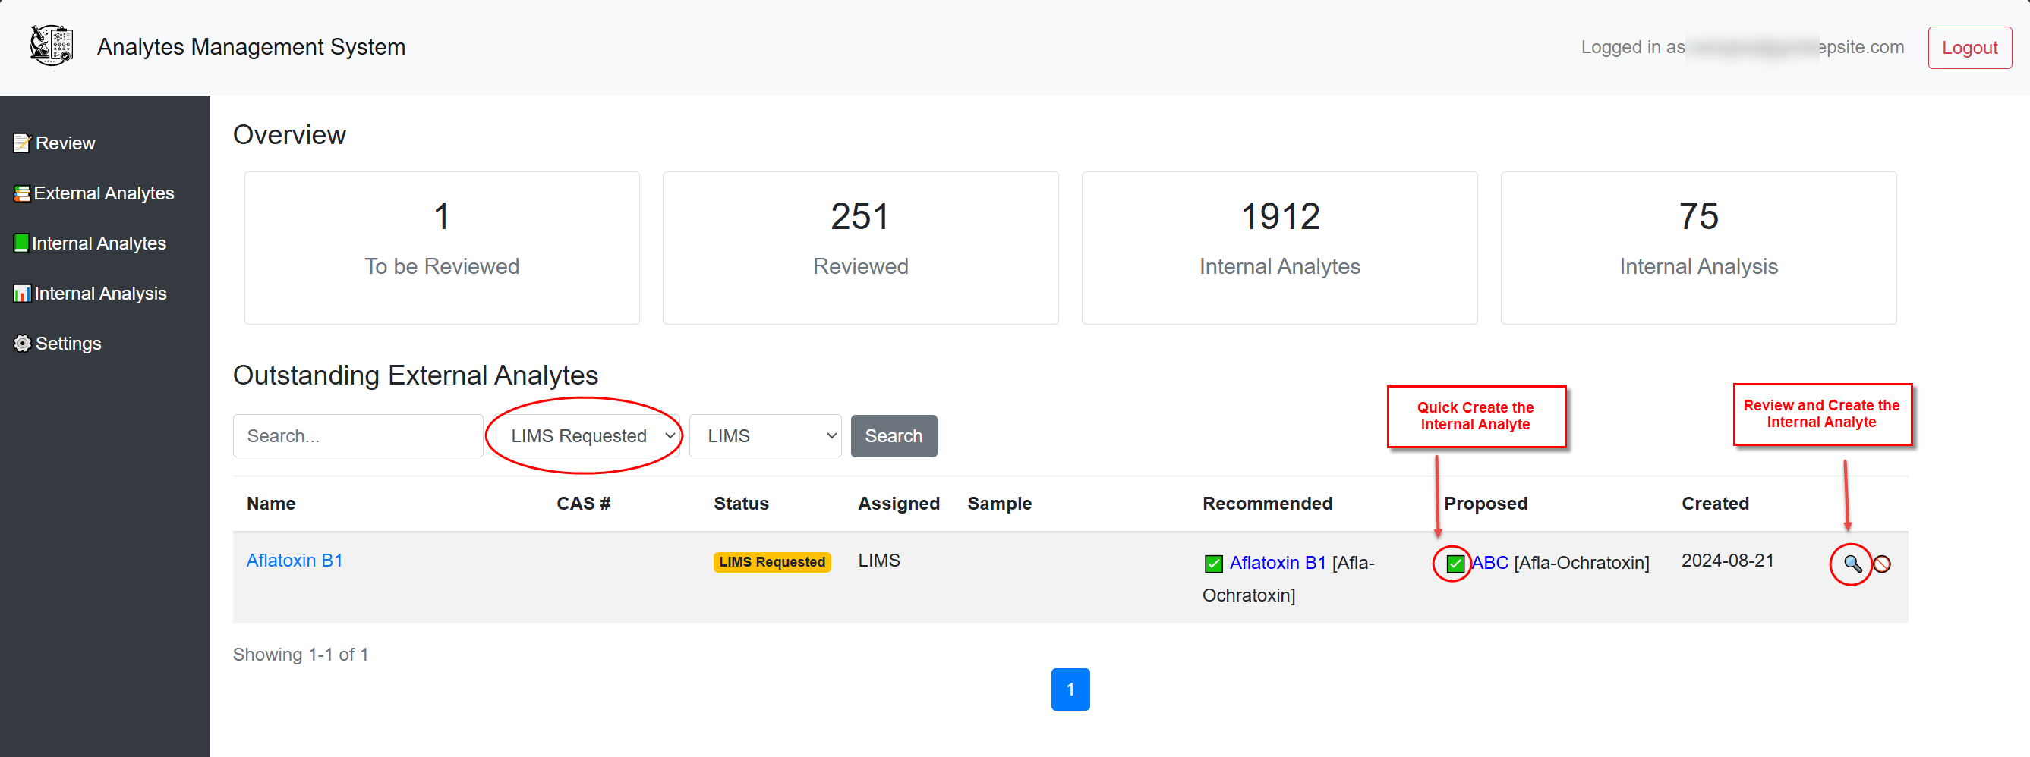Follow the ABC proposed analyte link

click(x=1489, y=564)
